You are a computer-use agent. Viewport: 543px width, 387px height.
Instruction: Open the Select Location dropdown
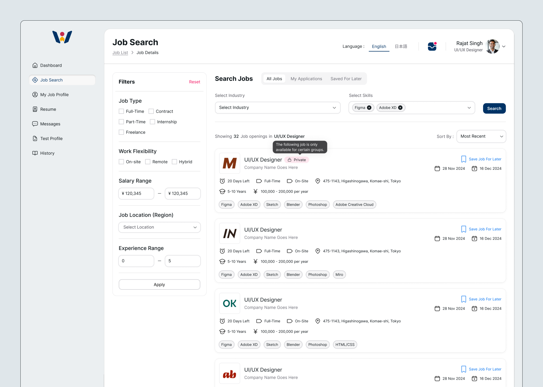[x=160, y=227]
